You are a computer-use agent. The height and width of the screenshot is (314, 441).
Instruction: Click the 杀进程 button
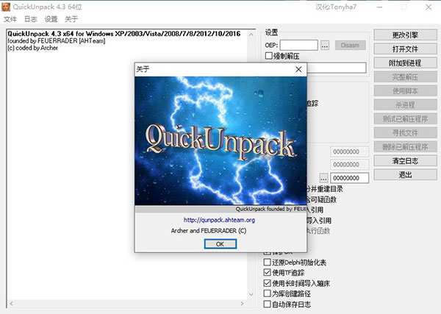pyautogui.click(x=405, y=105)
